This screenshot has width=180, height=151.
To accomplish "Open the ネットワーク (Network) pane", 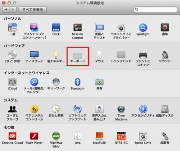I will pos(56,84).
